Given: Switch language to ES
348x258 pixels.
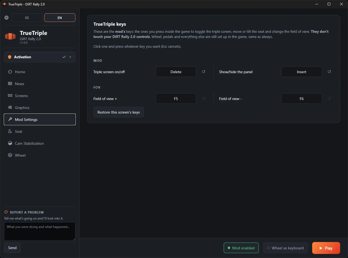Looking at the screenshot, I should pyautogui.click(x=27, y=18).
